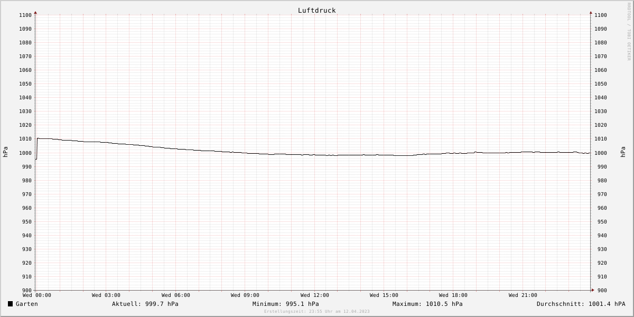The width and height of the screenshot is (634, 317).
Task: Click the Luftdruck chart title
Action: pos(316,10)
